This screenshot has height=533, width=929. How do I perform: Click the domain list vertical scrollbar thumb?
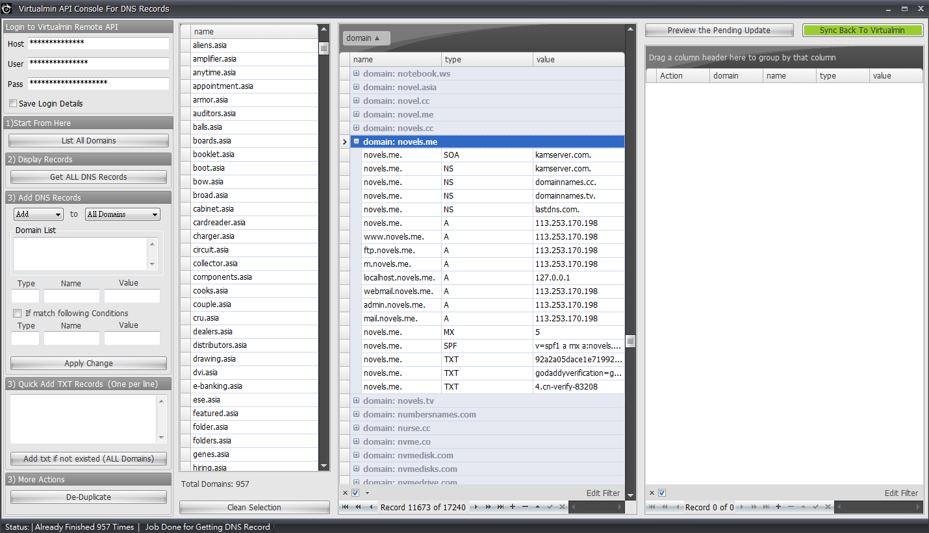coord(324,47)
